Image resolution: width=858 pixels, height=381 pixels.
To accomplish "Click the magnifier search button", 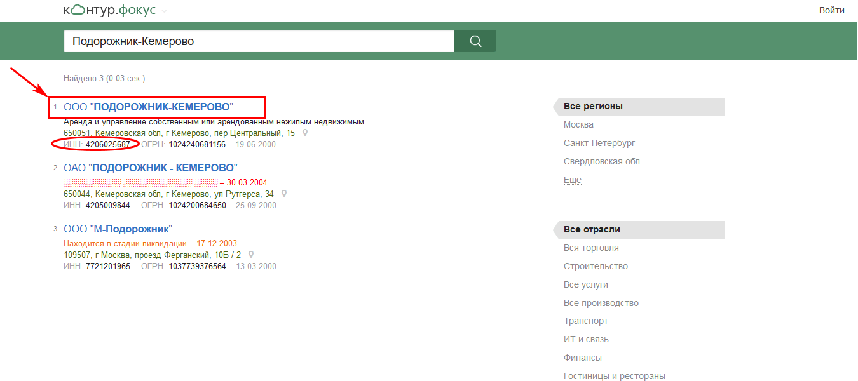I will tap(475, 41).
